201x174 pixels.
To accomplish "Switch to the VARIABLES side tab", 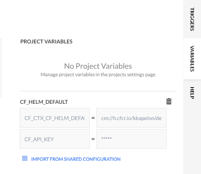I will click(192, 59).
